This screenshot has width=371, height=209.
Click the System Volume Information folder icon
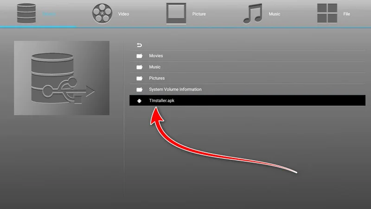pos(140,89)
